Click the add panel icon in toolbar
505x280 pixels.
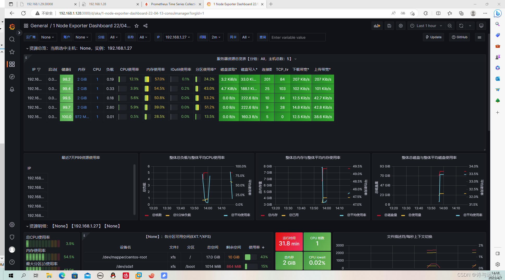pyautogui.click(x=377, y=26)
